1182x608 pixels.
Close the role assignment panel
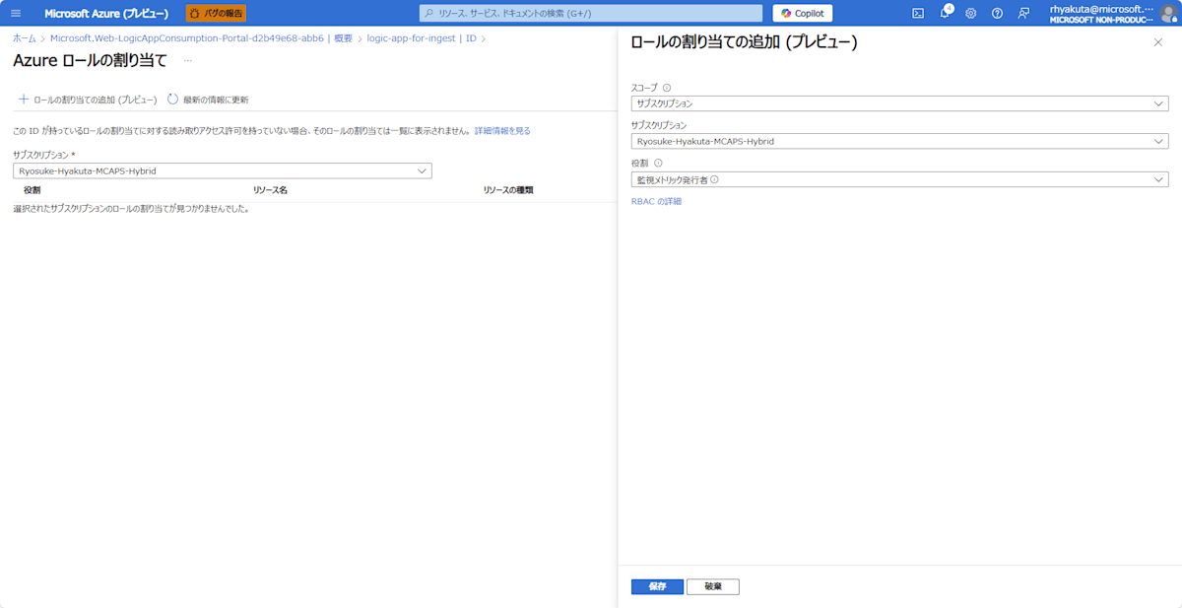coord(1158,42)
